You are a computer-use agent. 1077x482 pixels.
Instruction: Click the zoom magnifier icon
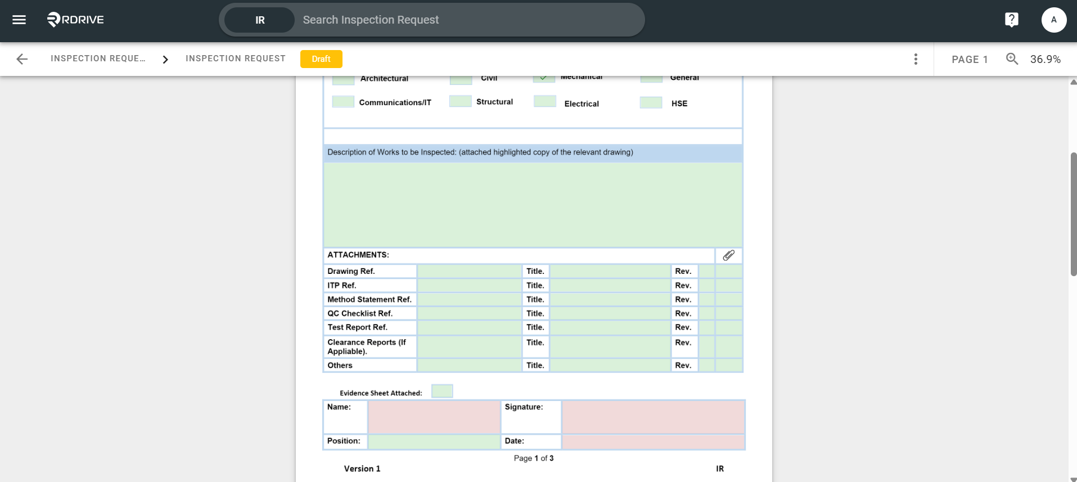point(1012,59)
